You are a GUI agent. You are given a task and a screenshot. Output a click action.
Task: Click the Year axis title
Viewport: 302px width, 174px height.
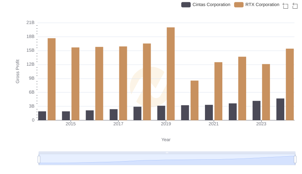(166, 140)
